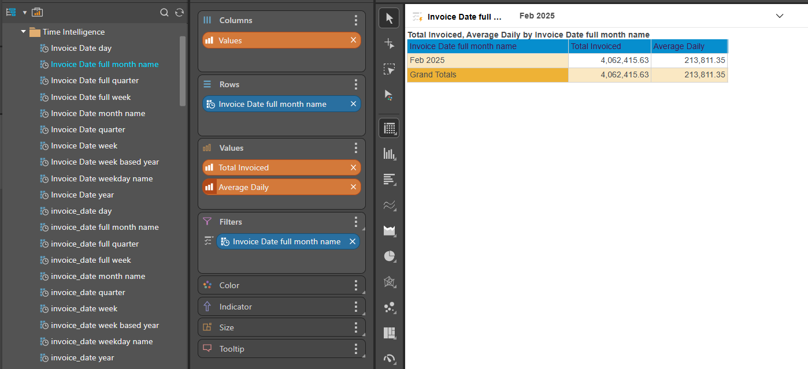Open the tree view mode dropdown arrow
Screen dimensions: 808x369
pyautogui.click(x=25, y=12)
